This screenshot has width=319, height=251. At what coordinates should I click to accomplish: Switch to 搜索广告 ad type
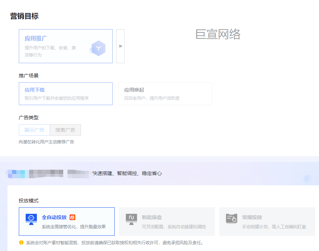click(65, 130)
